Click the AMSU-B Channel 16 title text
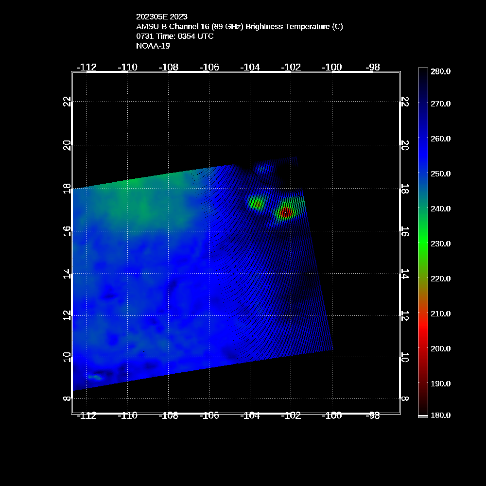 pos(240,27)
